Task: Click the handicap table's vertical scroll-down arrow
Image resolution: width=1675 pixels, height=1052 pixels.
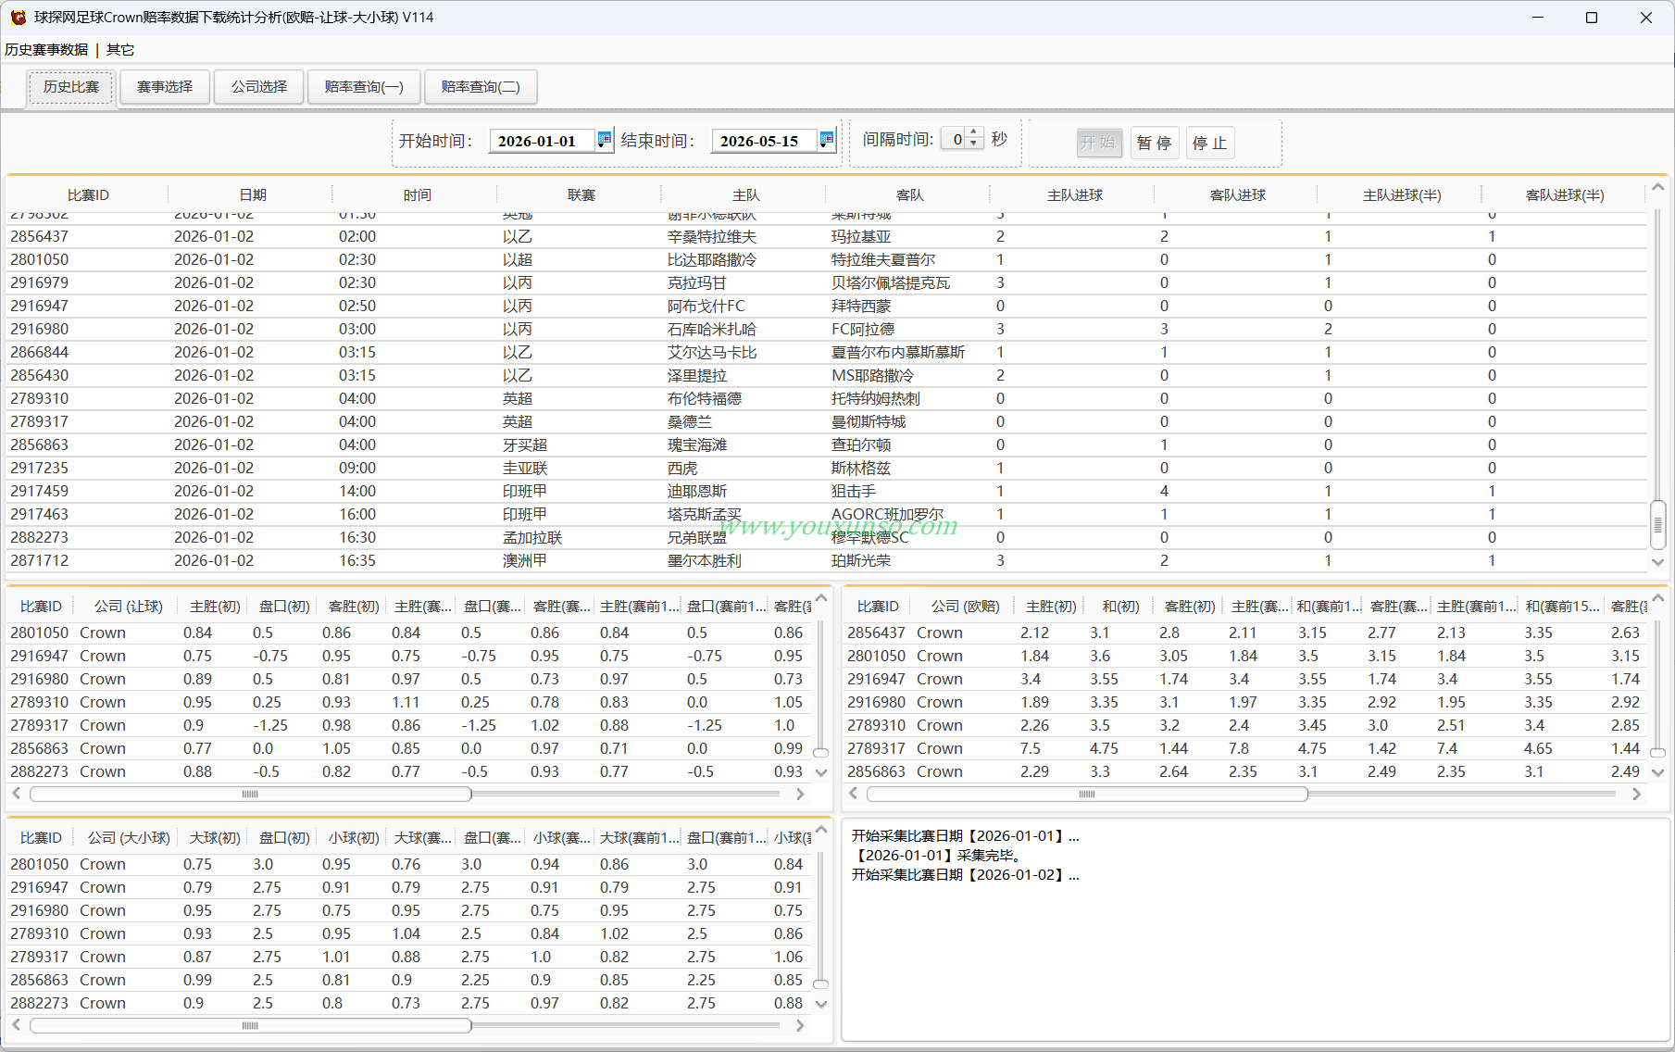Action: [x=820, y=771]
